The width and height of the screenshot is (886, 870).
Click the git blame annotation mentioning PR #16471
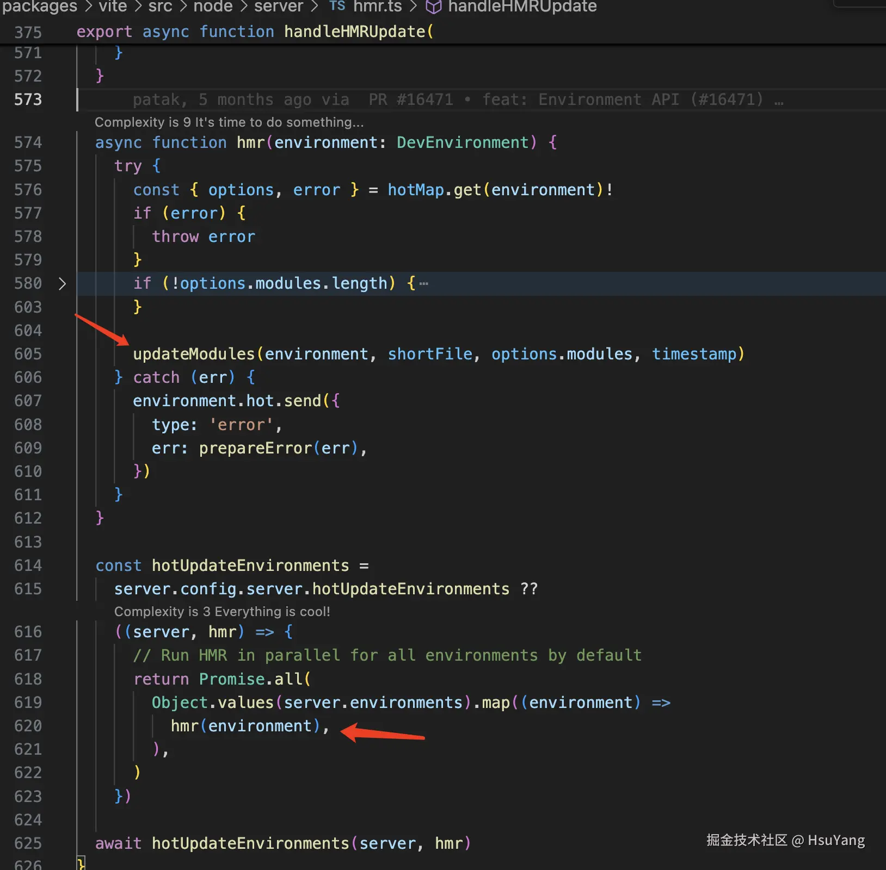[x=458, y=100]
